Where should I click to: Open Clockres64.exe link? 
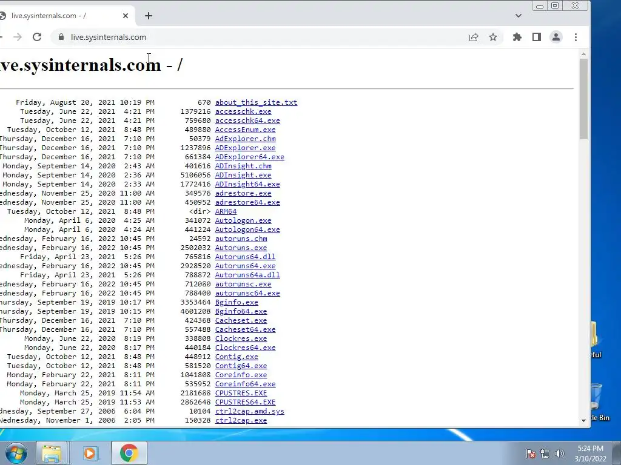pos(245,348)
